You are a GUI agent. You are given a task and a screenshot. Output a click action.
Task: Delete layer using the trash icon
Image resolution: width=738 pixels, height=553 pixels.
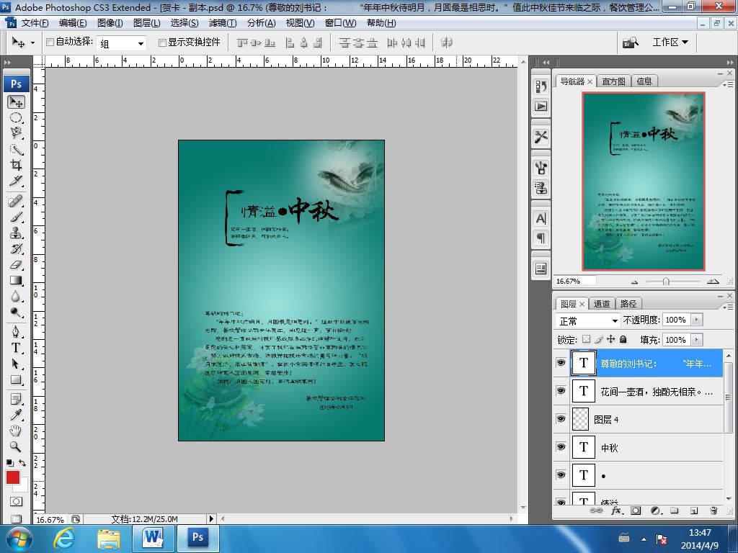tap(713, 511)
